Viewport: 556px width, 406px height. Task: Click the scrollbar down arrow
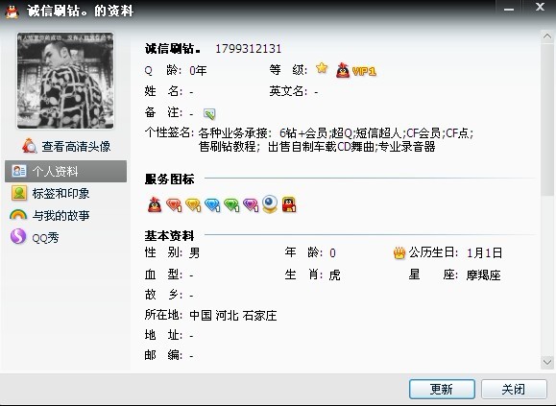click(x=546, y=362)
